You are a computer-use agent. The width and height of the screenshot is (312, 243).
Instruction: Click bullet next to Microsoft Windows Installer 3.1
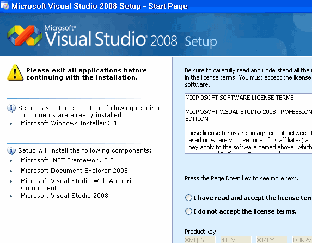coord(11,124)
